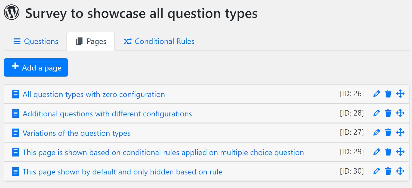Click the WordPress logo icon
The width and height of the screenshot is (412, 188).
(x=12, y=12)
